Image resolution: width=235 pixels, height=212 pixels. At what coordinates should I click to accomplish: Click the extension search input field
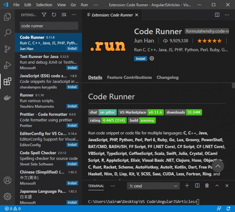[x=49, y=26]
